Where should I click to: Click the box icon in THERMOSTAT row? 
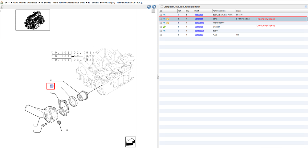click(168, 23)
